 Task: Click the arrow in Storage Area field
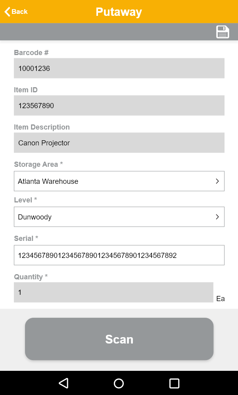[217, 181]
